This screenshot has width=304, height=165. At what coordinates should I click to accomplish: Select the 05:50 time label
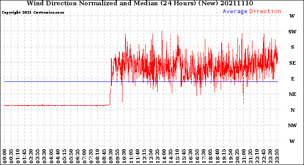(x=71, y=156)
